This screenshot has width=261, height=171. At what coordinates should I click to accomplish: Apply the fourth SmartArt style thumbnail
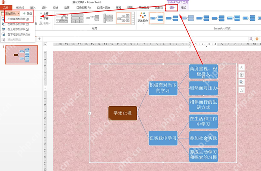coord(202,18)
